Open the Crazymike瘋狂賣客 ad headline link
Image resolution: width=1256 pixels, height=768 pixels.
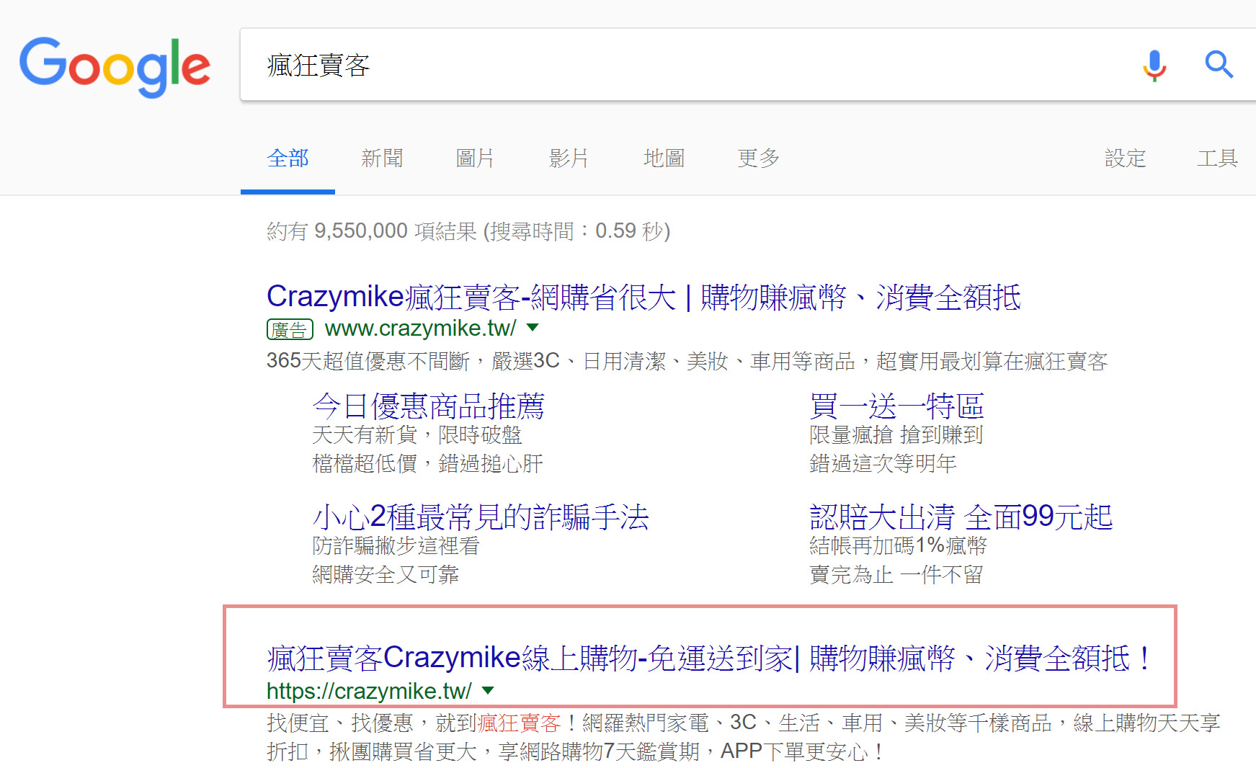click(x=643, y=297)
